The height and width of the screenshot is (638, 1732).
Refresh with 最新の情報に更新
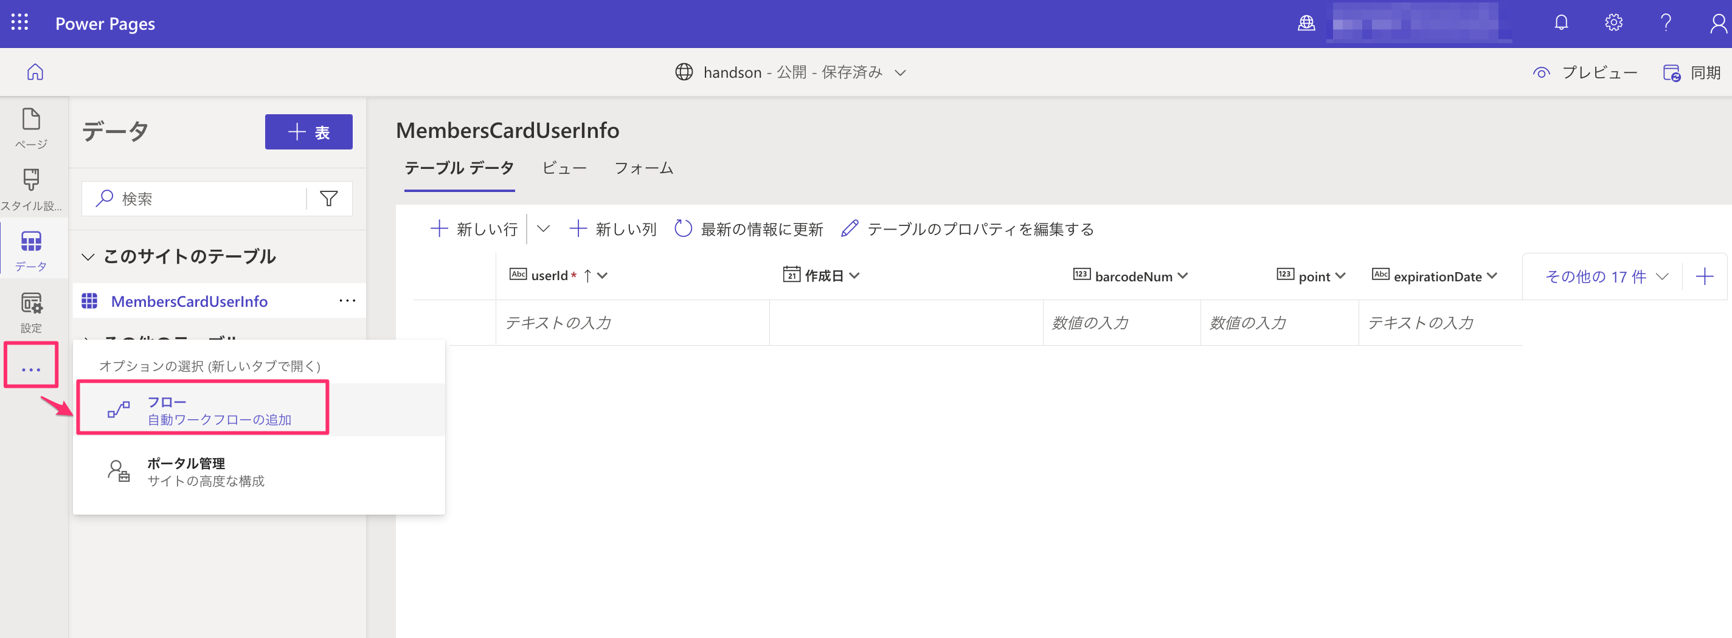[749, 229]
